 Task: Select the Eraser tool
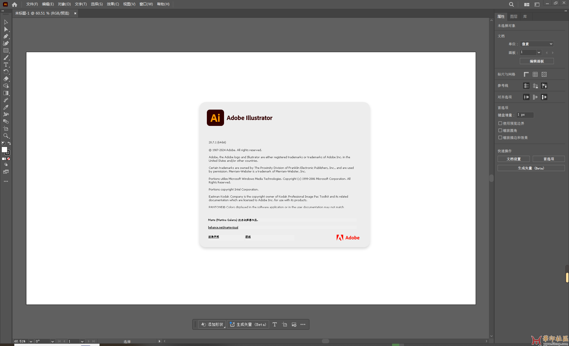pyautogui.click(x=6, y=79)
